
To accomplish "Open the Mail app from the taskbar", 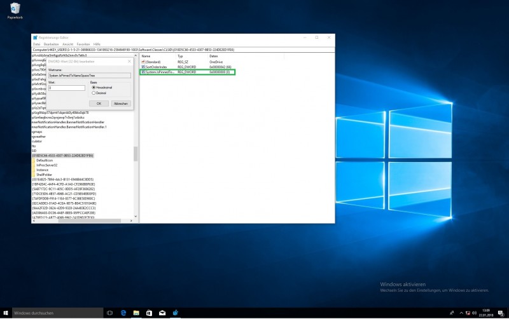I will 162,313.
